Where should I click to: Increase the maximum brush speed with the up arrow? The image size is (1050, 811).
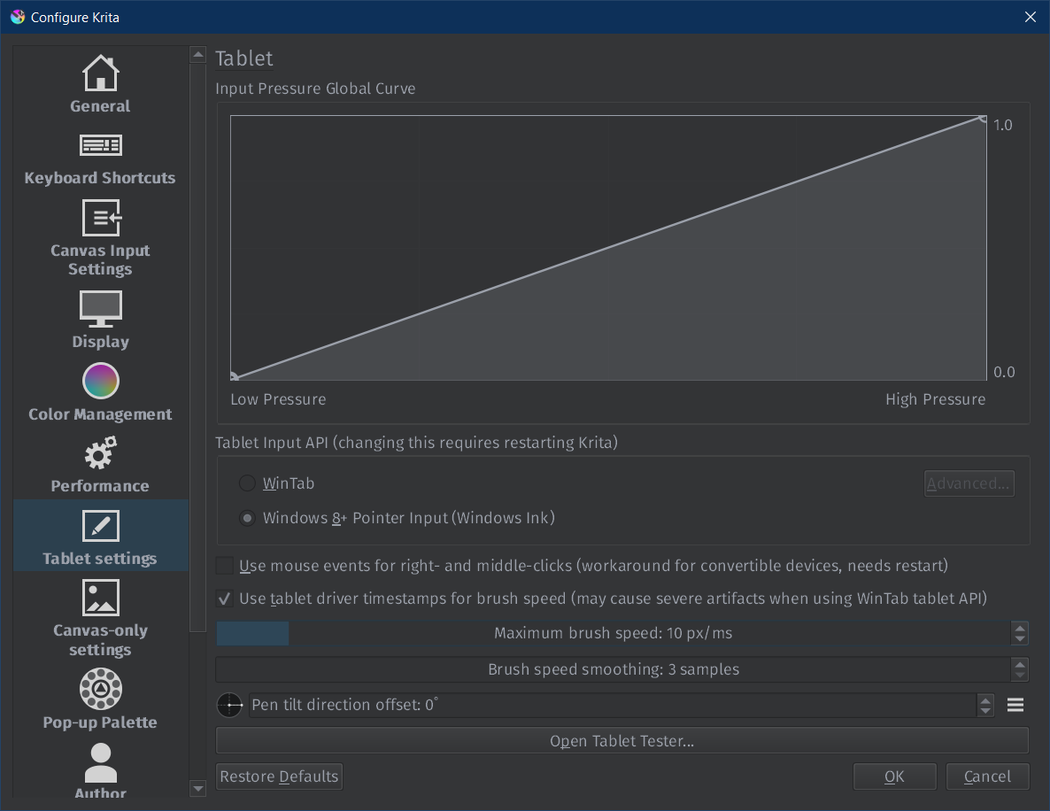click(x=1020, y=628)
